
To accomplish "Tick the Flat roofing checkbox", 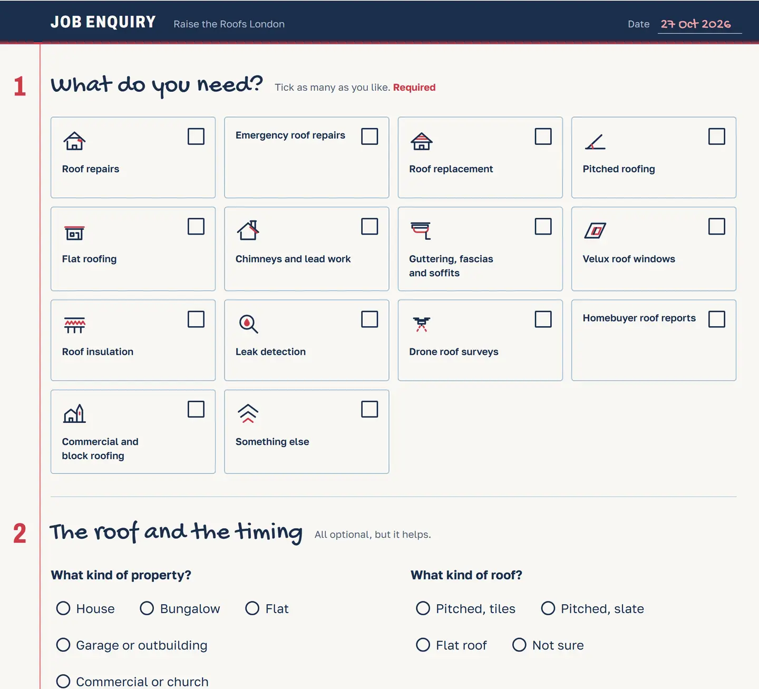I will 196,227.
